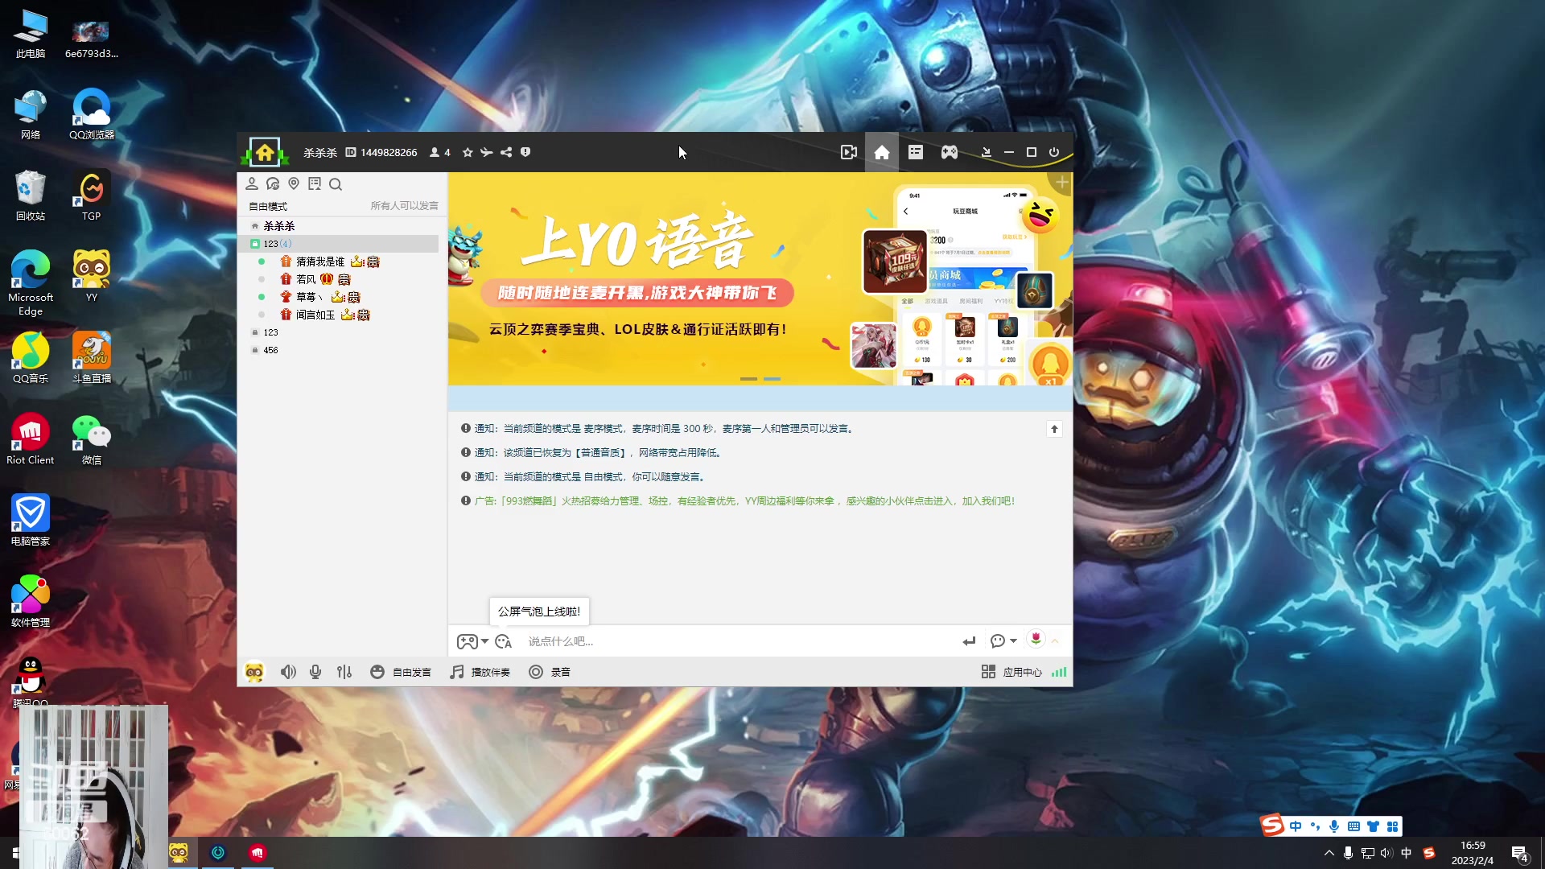The image size is (1545, 869).
Task: Click the plus button on banner corner
Action: 1062,183
